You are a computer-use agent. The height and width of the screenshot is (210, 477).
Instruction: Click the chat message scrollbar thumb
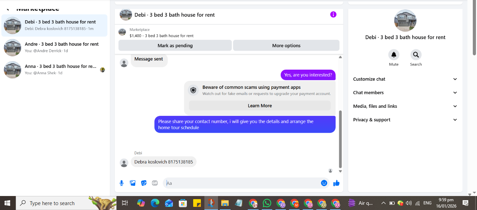tap(341, 139)
